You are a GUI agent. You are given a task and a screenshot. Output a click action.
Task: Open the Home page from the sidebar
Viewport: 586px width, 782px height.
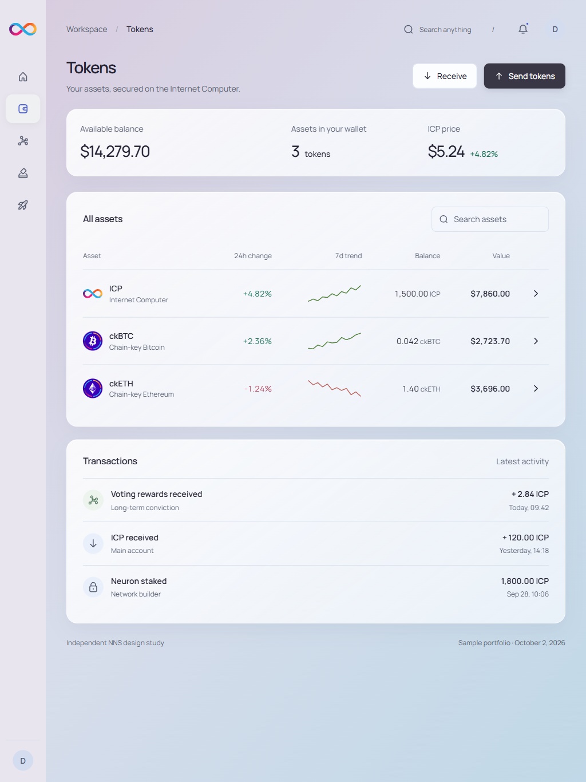23,77
